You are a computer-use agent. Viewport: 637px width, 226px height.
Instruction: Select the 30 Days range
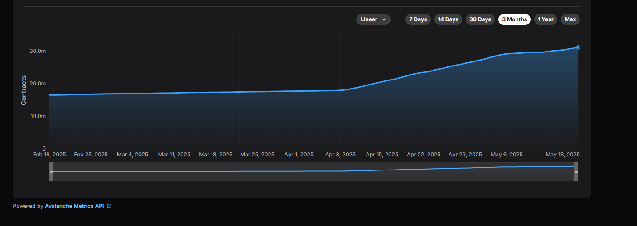[480, 19]
